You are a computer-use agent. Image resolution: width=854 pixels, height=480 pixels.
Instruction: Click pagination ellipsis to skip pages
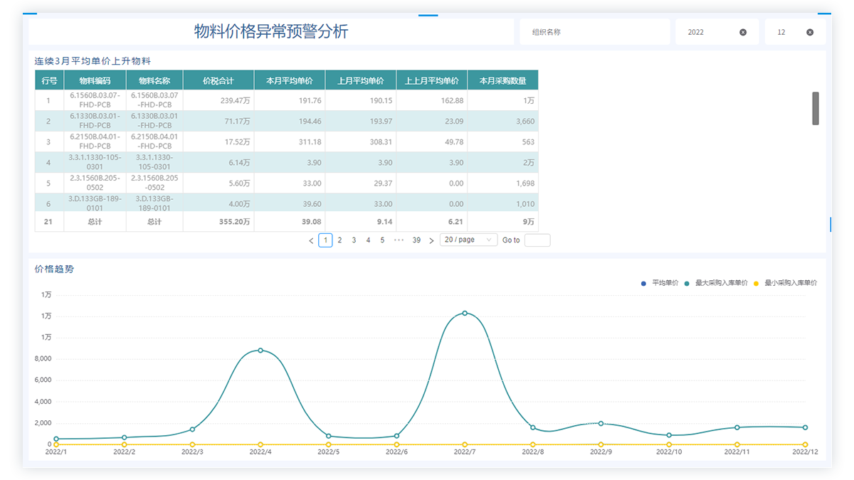click(x=399, y=240)
